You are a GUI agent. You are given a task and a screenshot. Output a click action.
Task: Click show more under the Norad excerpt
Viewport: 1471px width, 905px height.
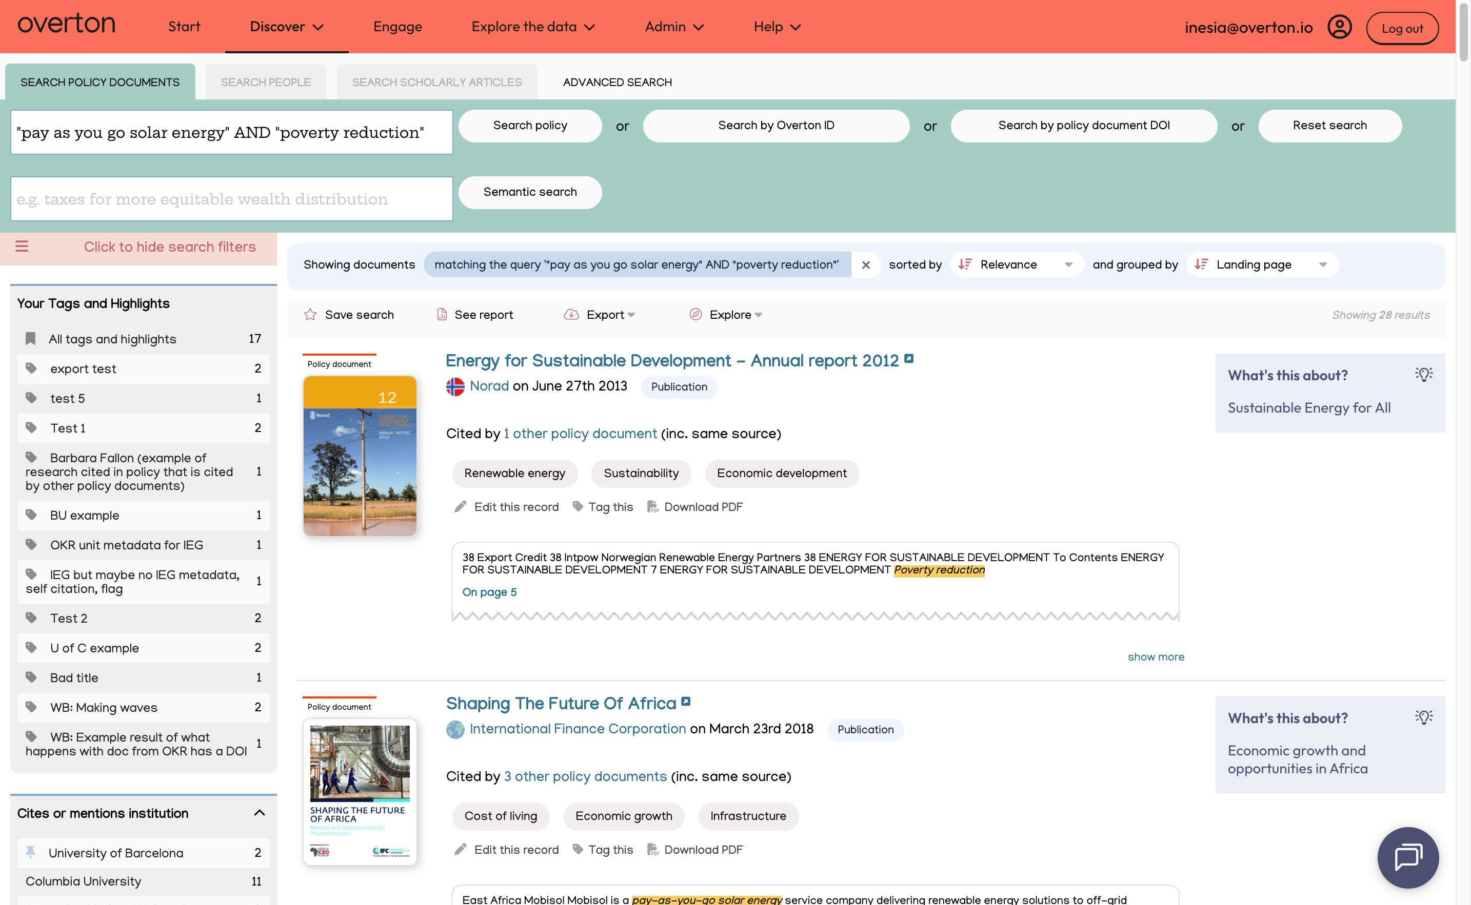click(1156, 656)
